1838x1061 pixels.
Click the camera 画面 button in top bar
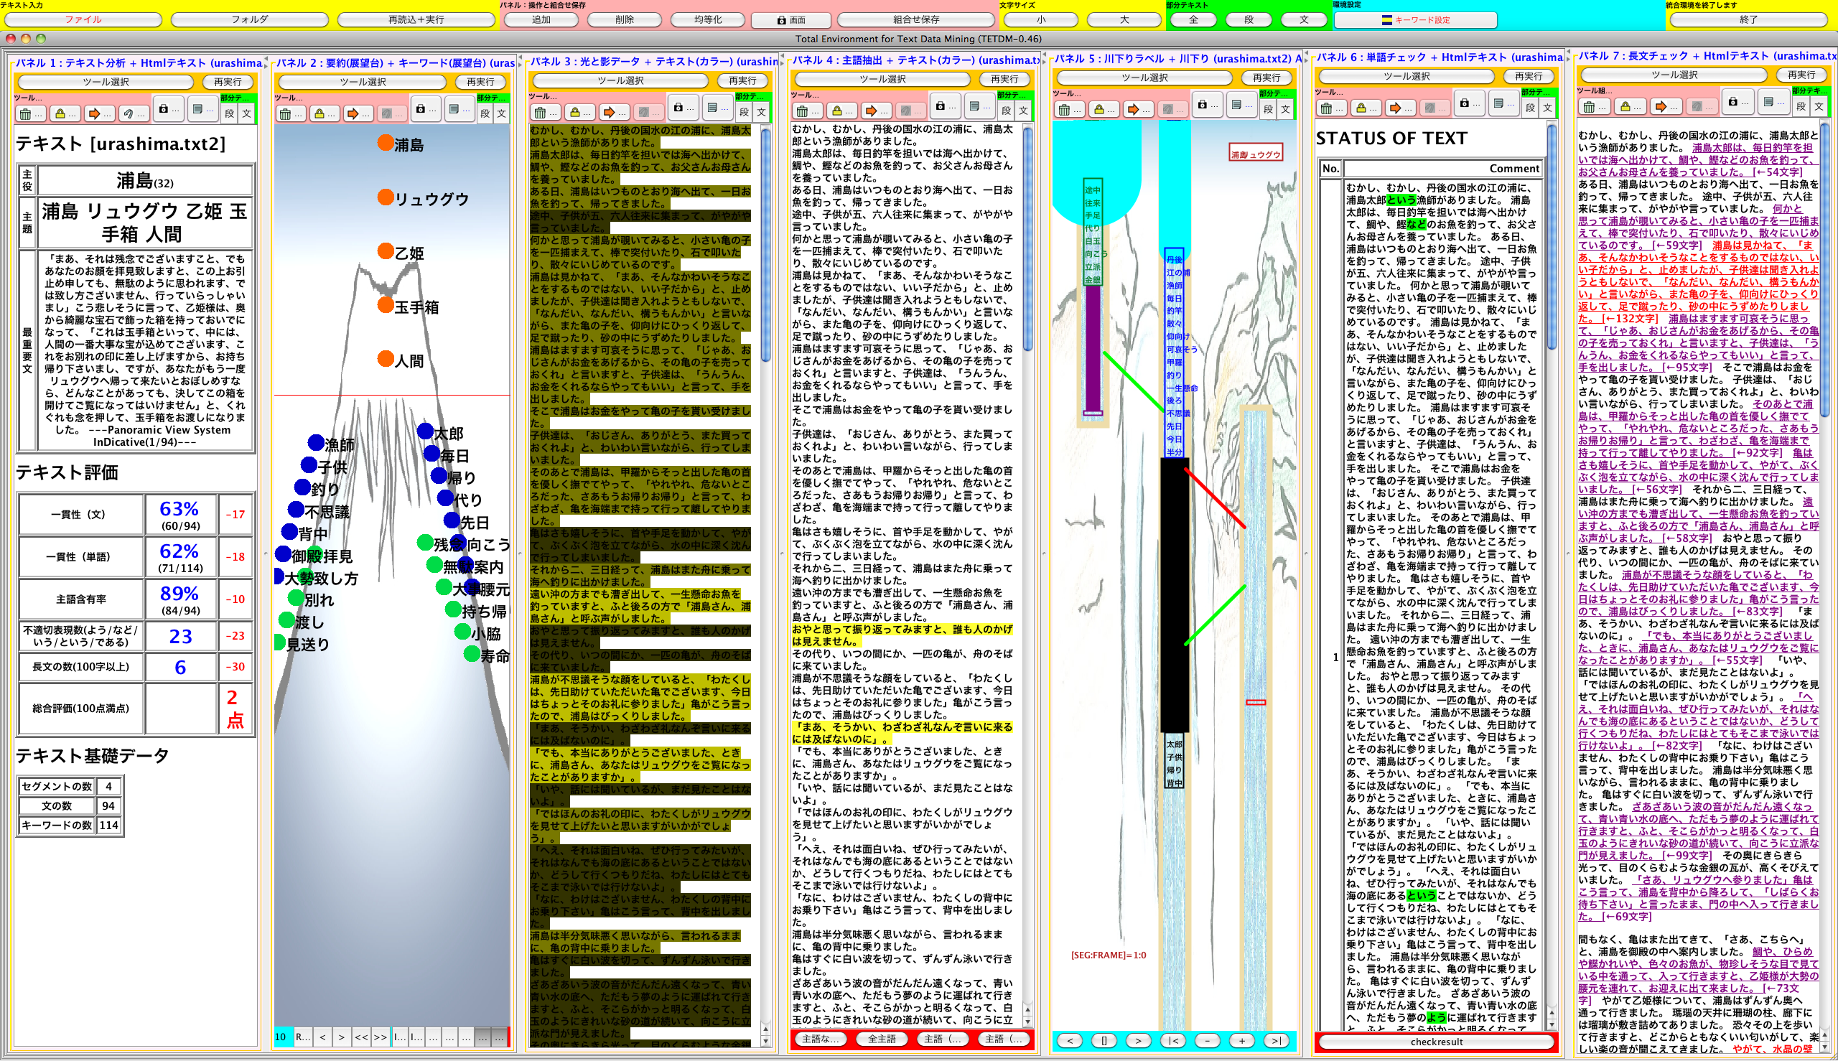(790, 19)
